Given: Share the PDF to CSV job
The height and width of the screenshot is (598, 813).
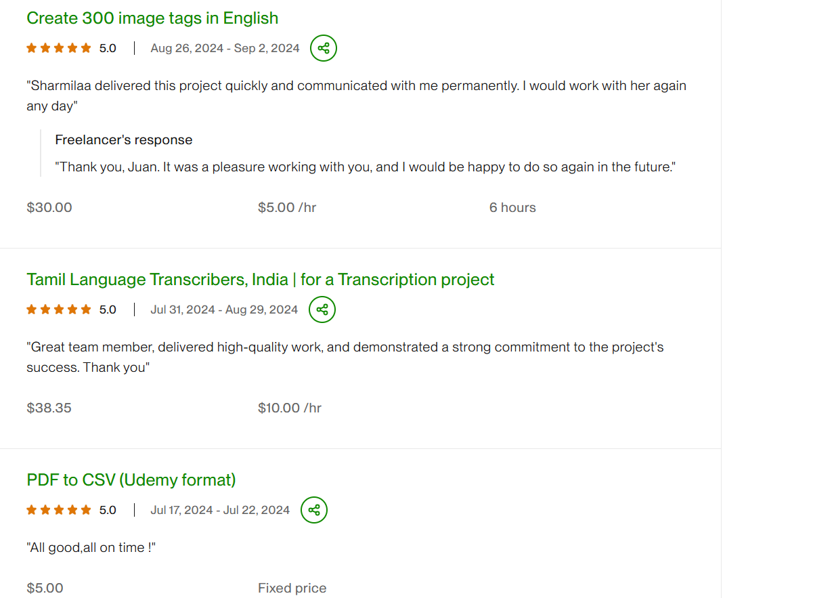Looking at the screenshot, I should (314, 510).
